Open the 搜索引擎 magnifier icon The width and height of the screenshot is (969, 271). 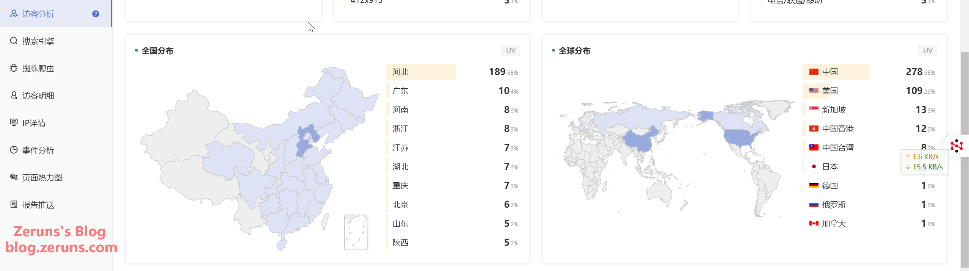coord(14,41)
